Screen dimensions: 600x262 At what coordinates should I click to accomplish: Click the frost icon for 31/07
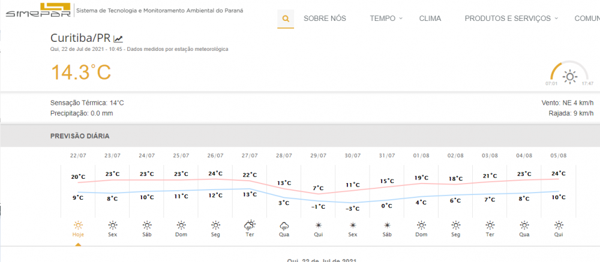pyautogui.click(x=387, y=226)
